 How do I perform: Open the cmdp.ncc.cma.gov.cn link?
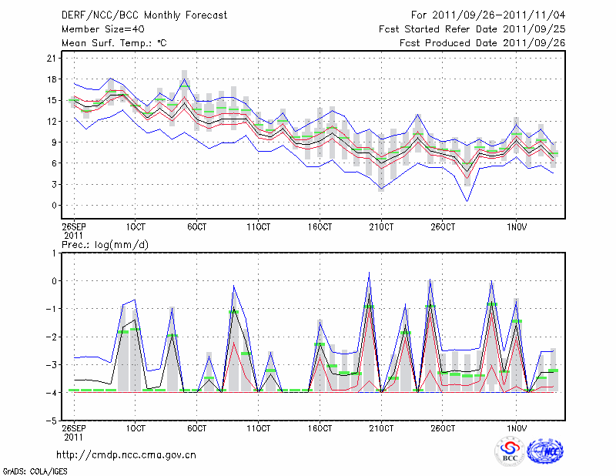[126, 454]
